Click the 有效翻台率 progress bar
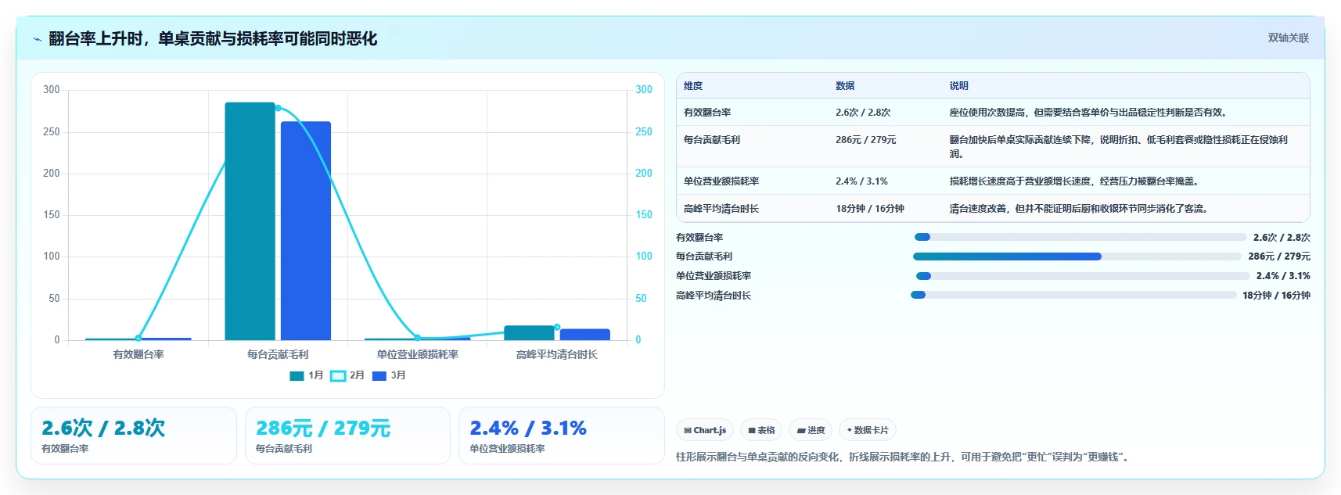This screenshot has width=1341, height=495. (1080, 237)
